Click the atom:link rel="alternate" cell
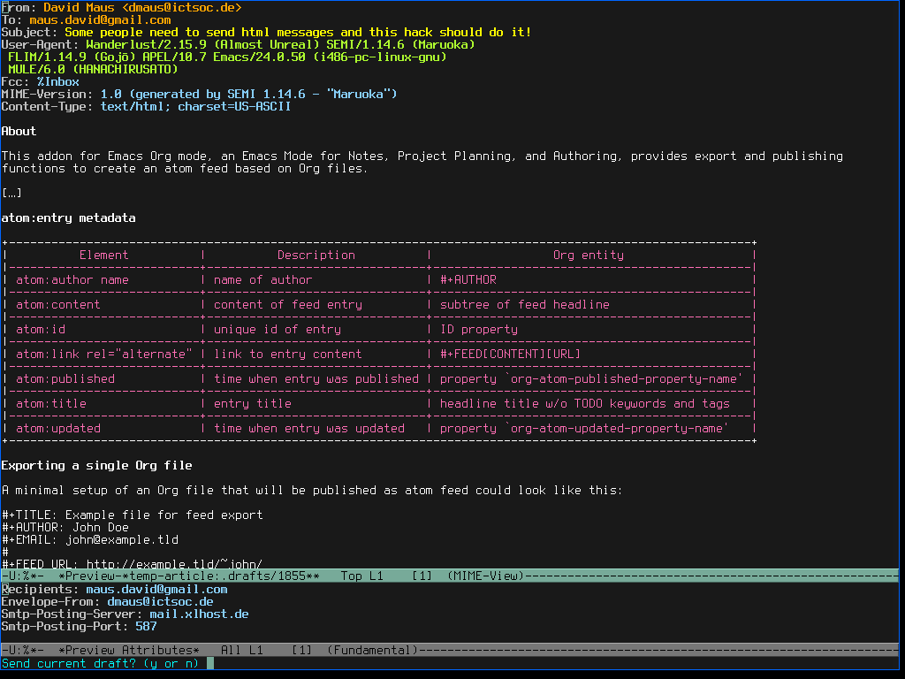Screen dimensions: 905x679 point(104,354)
